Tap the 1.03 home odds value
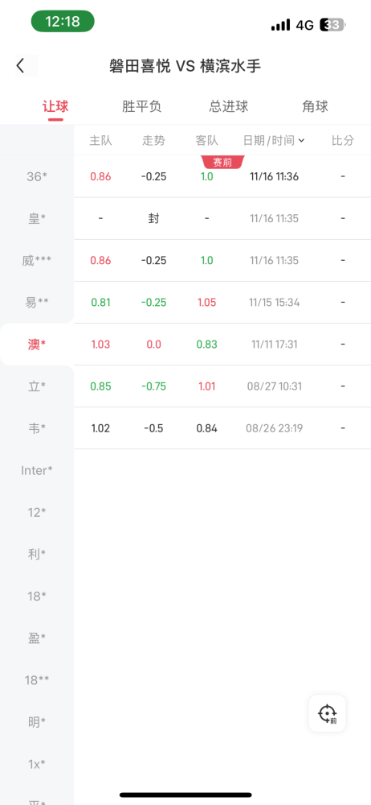 (x=100, y=345)
